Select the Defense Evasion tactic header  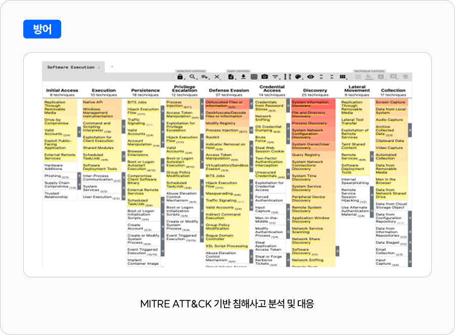click(x=229, y=91)
